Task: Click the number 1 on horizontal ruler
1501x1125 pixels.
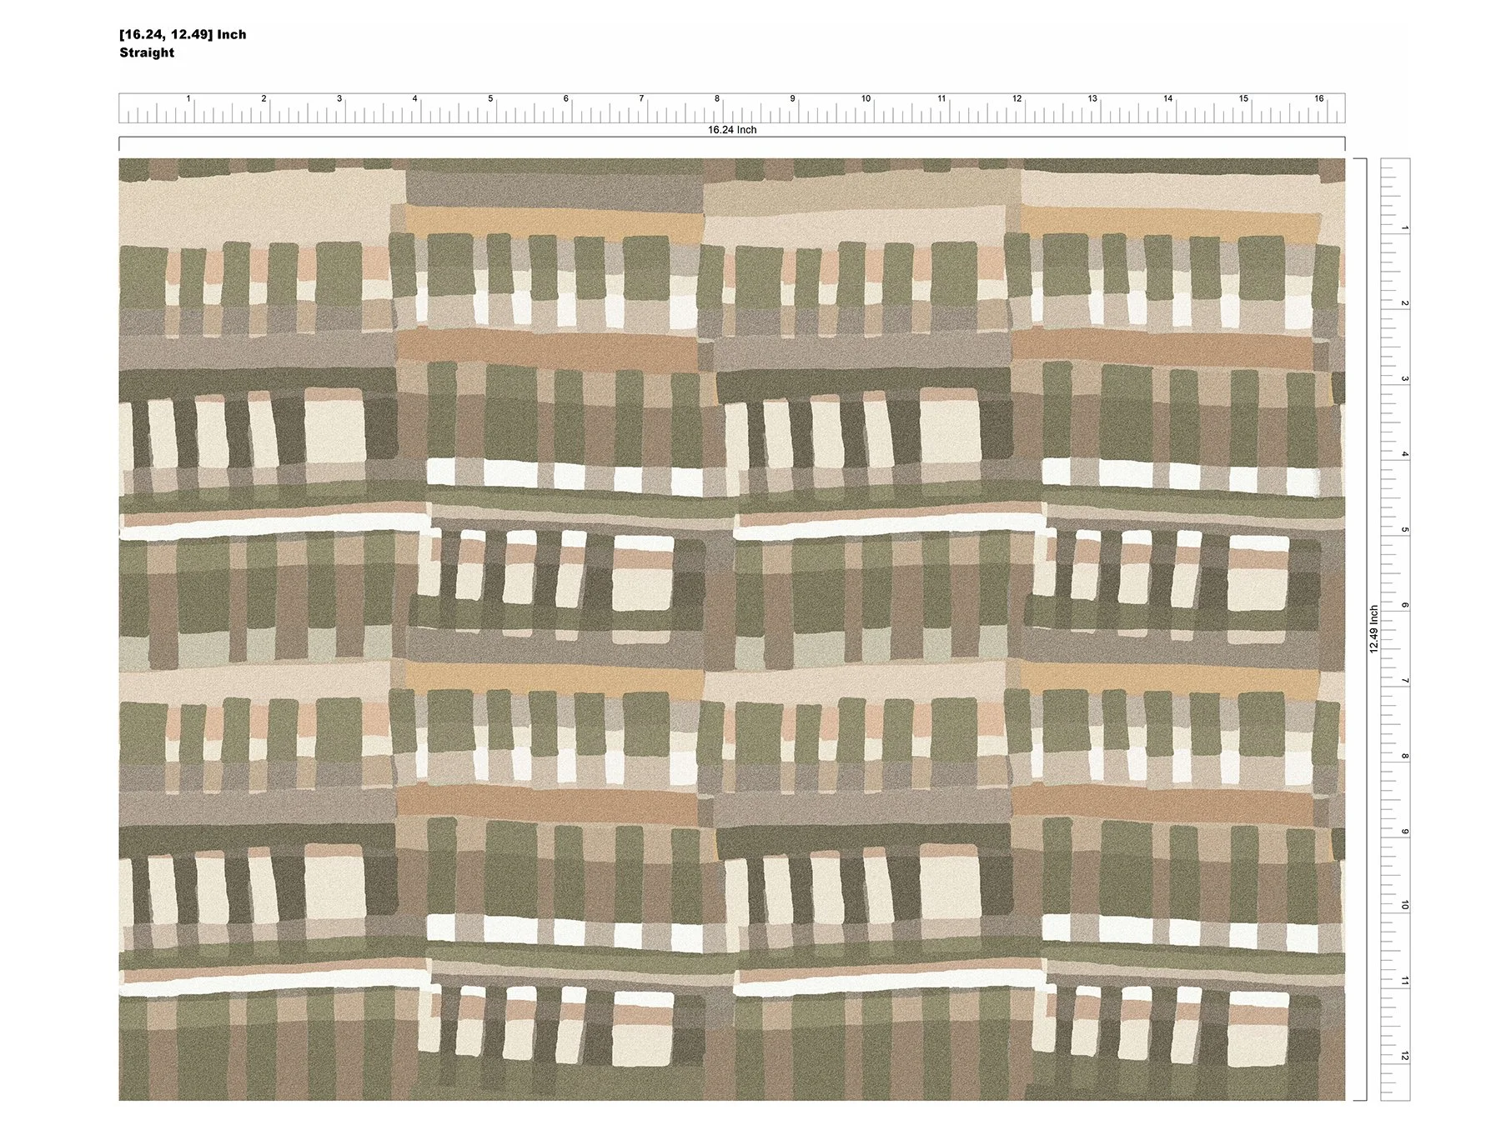Action: pos(188,98)
